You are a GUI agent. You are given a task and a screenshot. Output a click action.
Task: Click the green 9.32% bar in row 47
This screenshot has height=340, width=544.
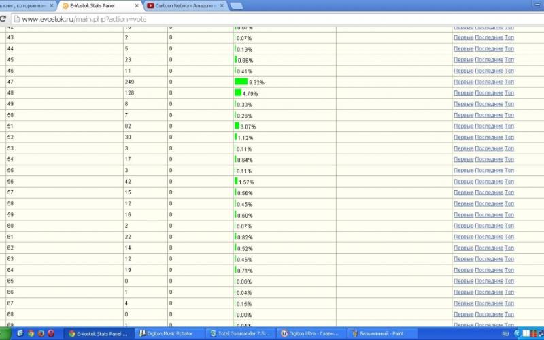point(241,82)
